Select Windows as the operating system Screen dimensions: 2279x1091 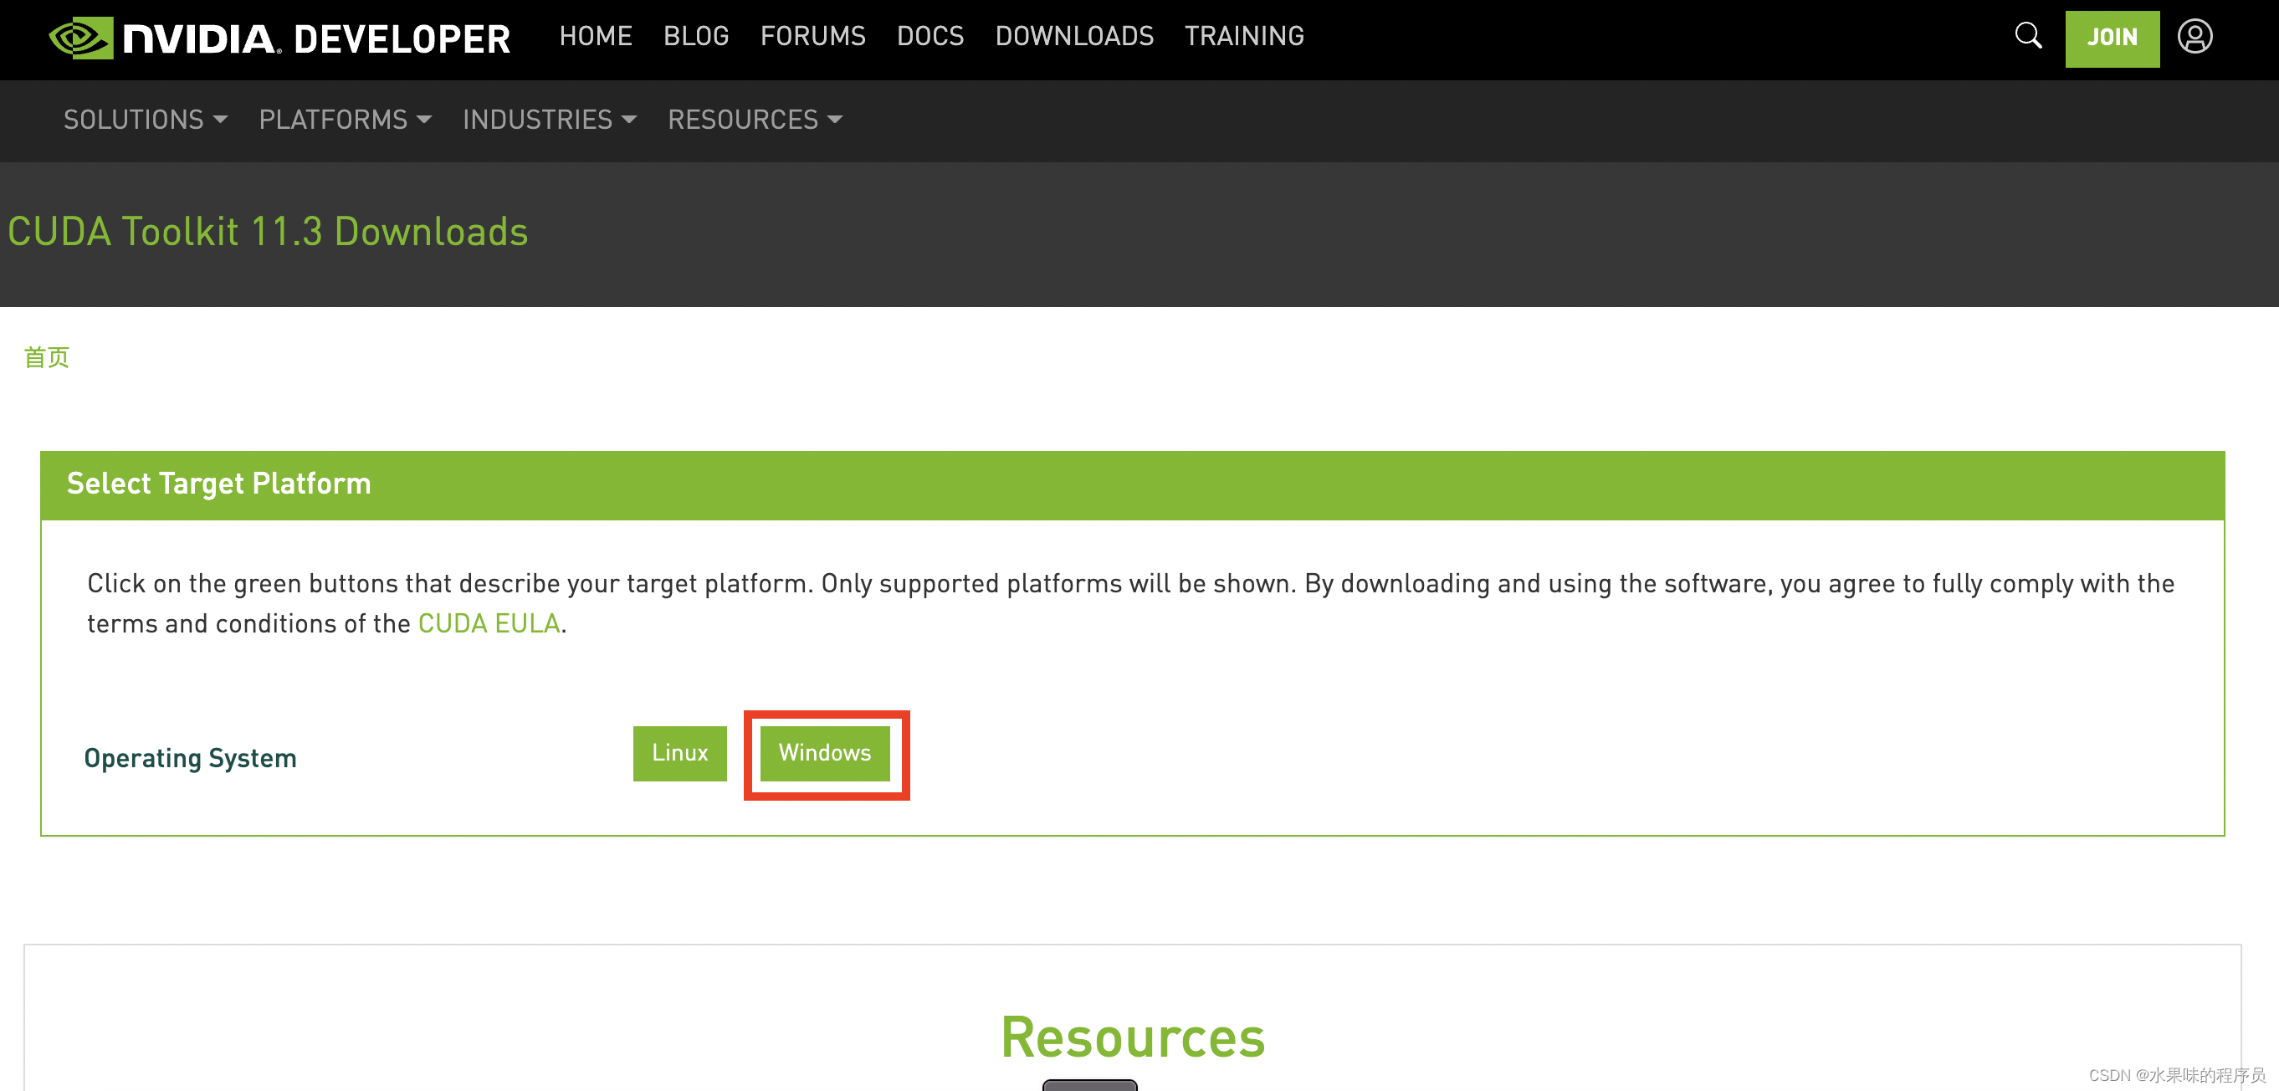click(x=825, y=753)
